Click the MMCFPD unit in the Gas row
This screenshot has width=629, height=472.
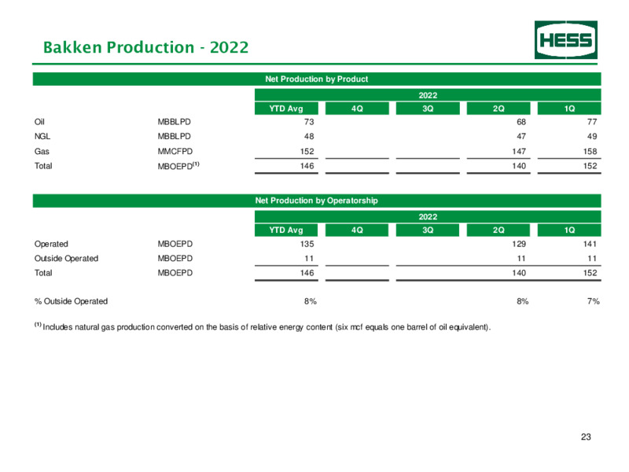pyautogui.click(x=175, y=151)
